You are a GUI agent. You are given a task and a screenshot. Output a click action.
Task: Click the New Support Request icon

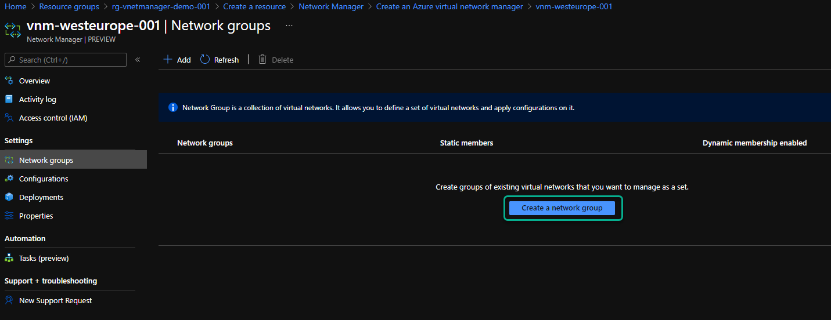pos(9,300)
